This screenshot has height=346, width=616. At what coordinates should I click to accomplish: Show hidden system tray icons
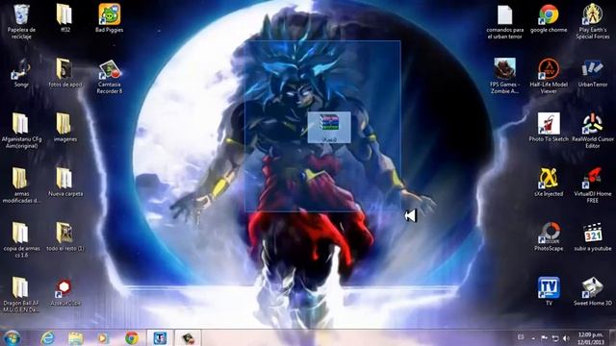[x=533, y=338]
